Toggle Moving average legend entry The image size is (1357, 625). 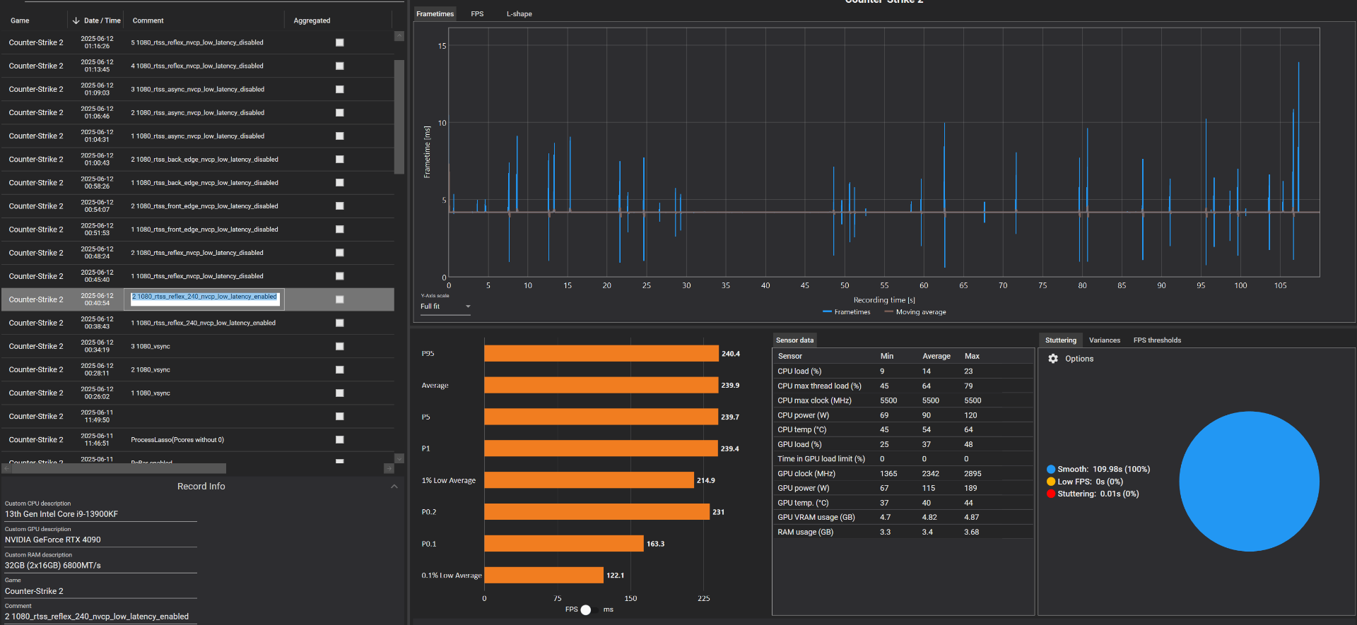(x=915, y=312)
